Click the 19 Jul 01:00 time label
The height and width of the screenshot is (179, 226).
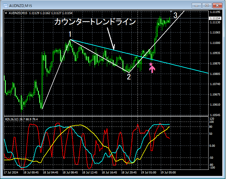click(x=149, y=173)
